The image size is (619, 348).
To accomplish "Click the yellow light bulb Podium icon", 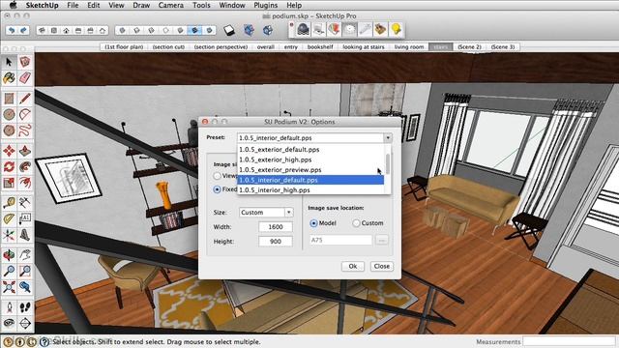I will (396, 30).
